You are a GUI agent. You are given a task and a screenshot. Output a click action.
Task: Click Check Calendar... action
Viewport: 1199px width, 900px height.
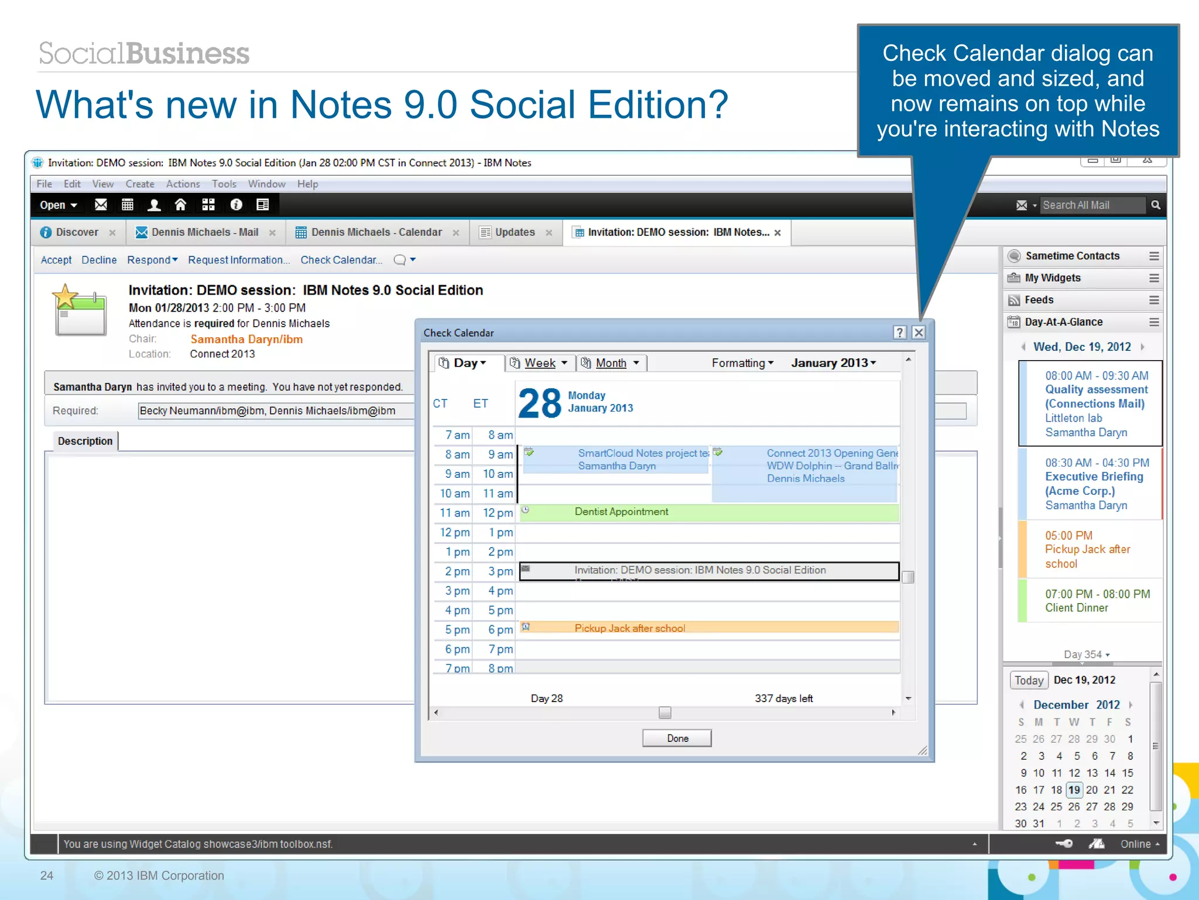point(341,260)
